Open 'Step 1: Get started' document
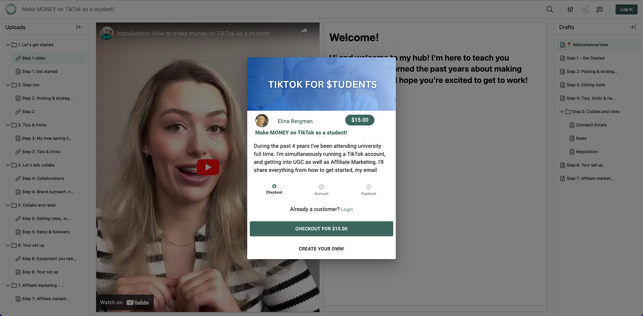 point(49,71)
